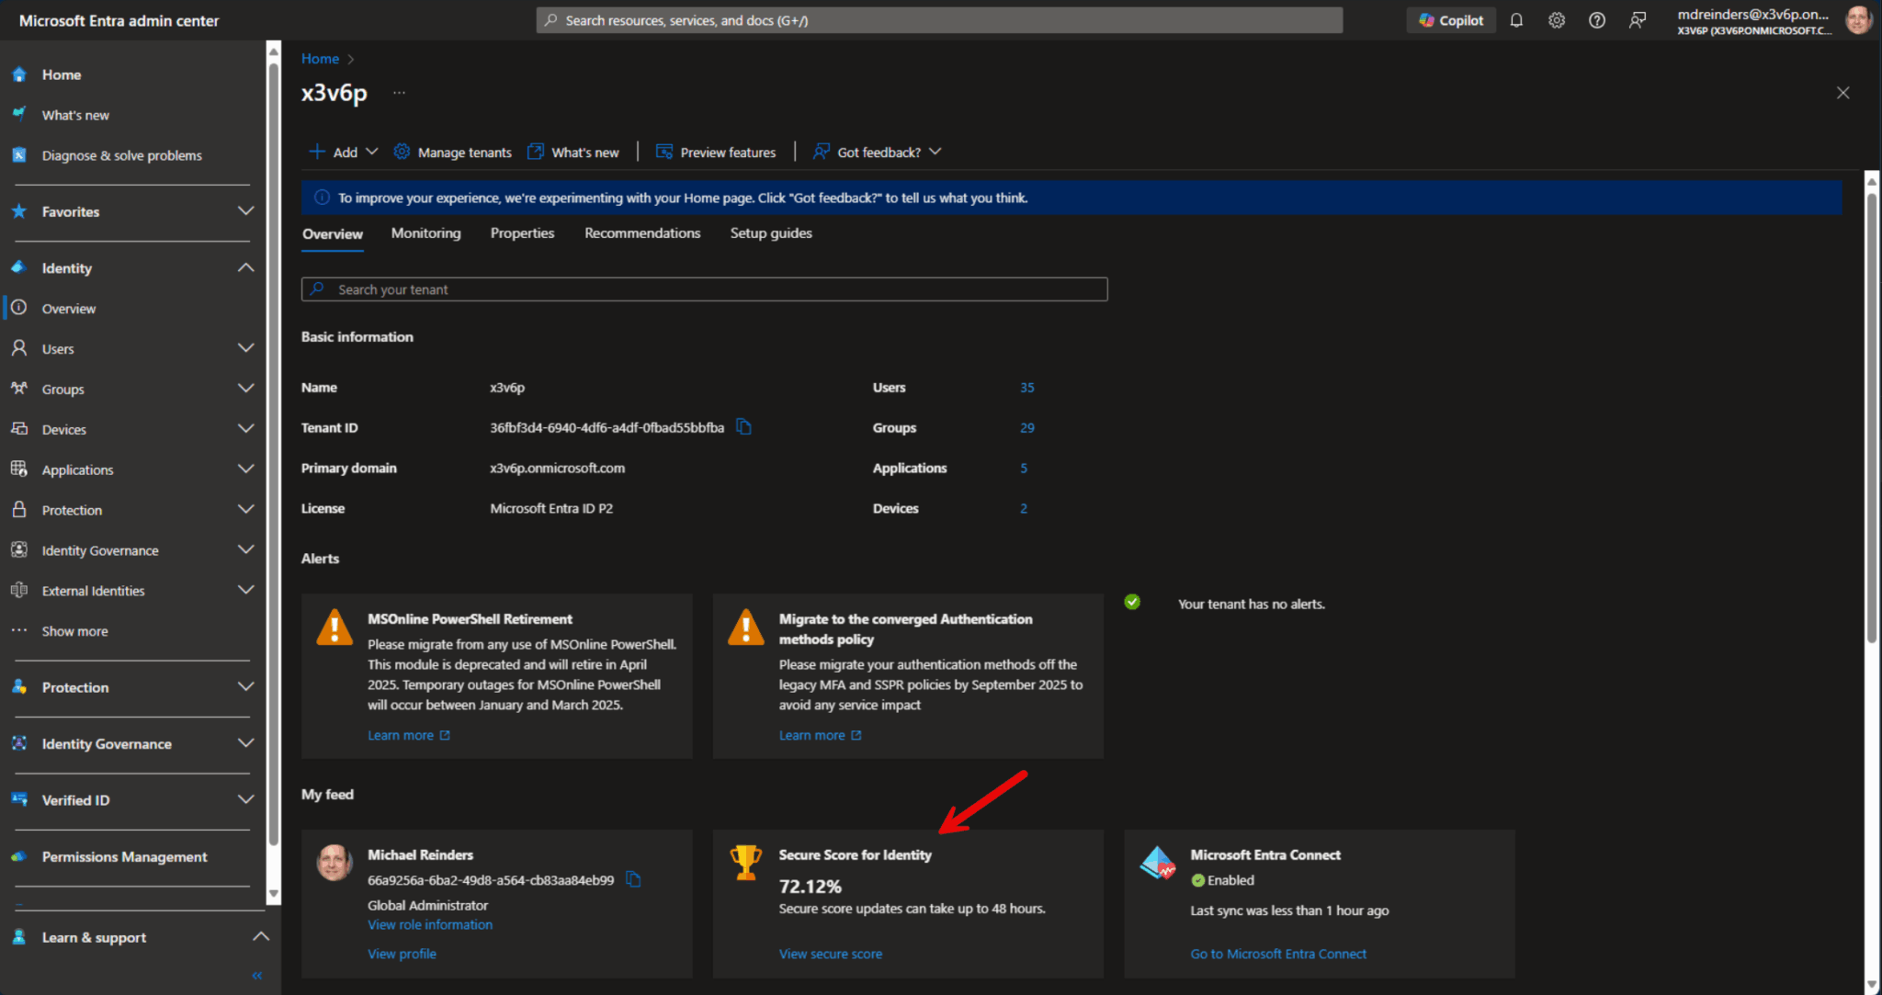The width and height of the screenshot is (1882, 995).
Task: Copy the Tenant ID using the copy icon
Action: pyautogui.click(x=744, y=426)
